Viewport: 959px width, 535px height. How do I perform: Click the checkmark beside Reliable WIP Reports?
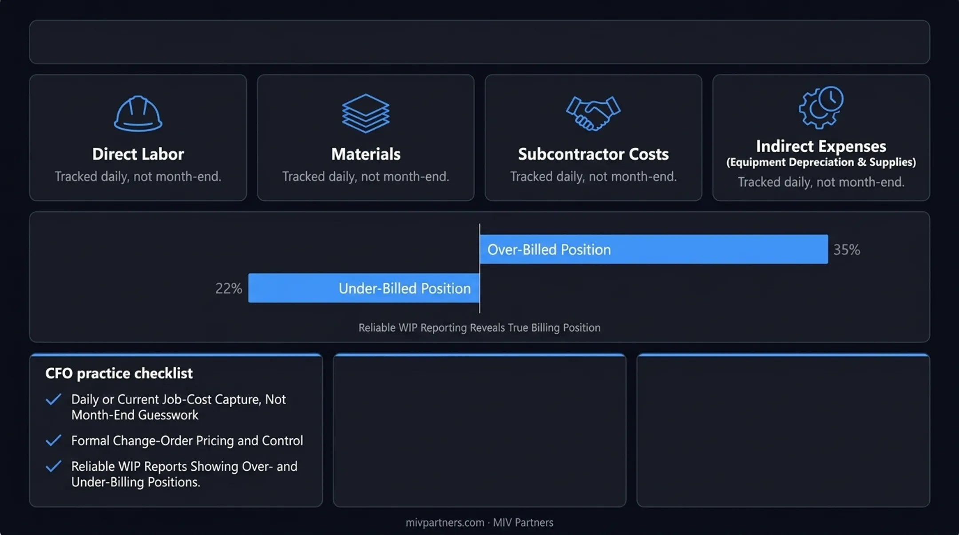pos(53,466)
